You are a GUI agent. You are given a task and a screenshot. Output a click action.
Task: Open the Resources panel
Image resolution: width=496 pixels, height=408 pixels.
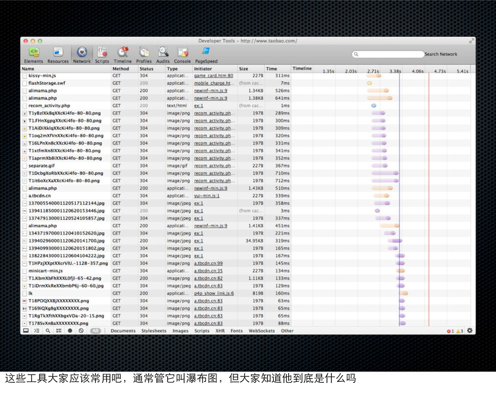click(58, 55)
